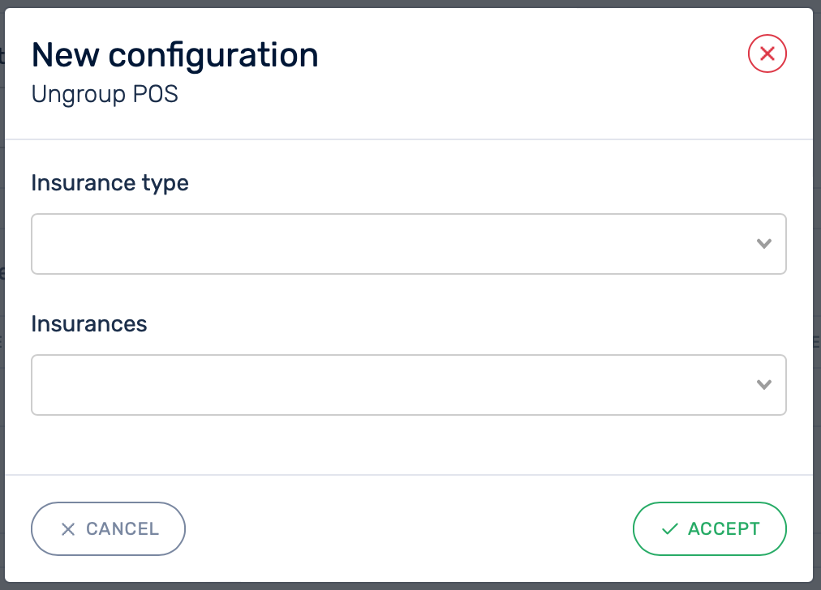Click the X icon inside CANCEL button
Image resolution: width=821 pixels, height=590 pixels.
[68, 529]
